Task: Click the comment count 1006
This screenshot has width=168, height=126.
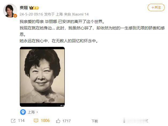Action: point(45,121)
